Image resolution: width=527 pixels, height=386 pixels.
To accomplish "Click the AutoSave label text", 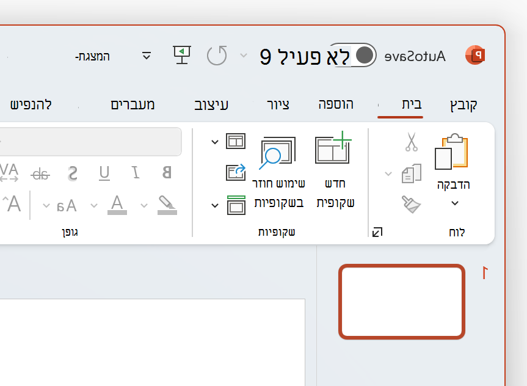I will coord(415,56).
